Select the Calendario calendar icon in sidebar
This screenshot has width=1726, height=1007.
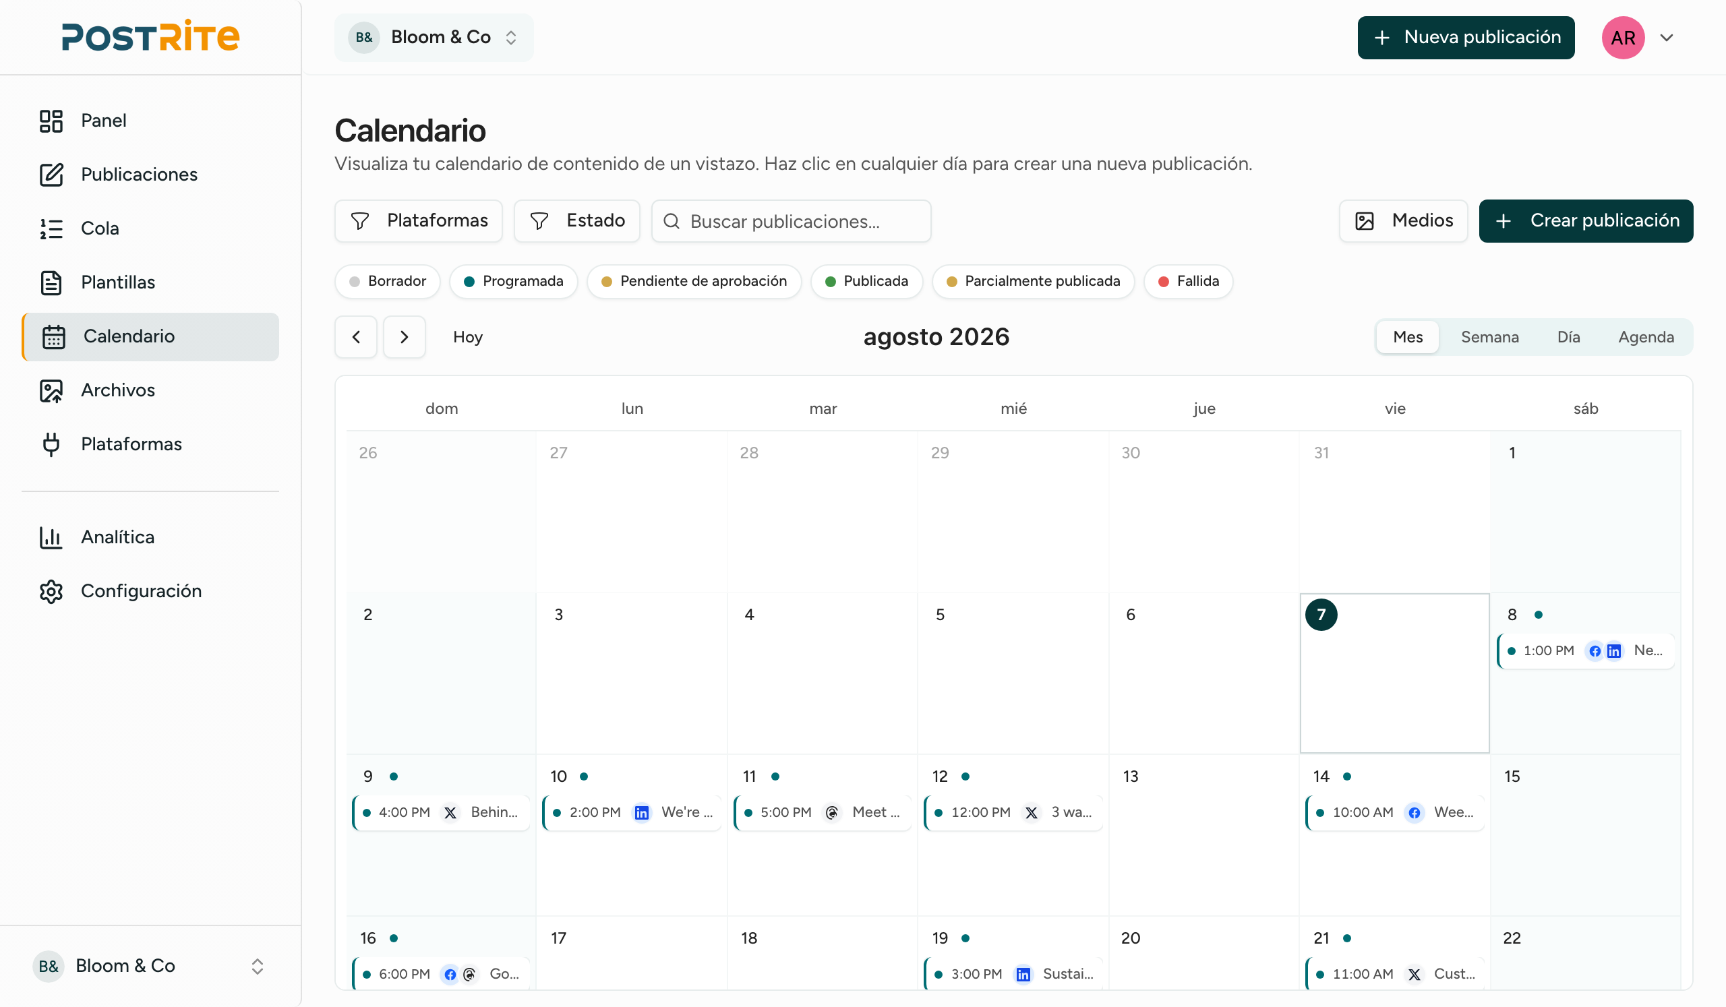pos(53,337)
